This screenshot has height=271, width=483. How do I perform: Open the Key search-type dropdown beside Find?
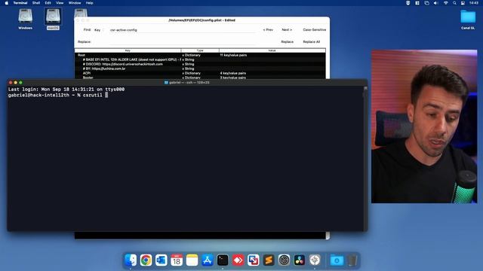[x=99, y=30]
